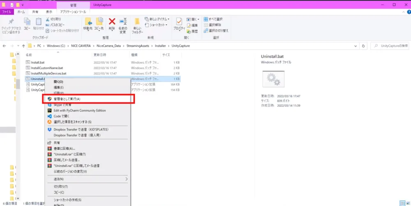Click Invert selection (選択の切り替え)
Screen dimensions: 411x206
tap(216, 31)
